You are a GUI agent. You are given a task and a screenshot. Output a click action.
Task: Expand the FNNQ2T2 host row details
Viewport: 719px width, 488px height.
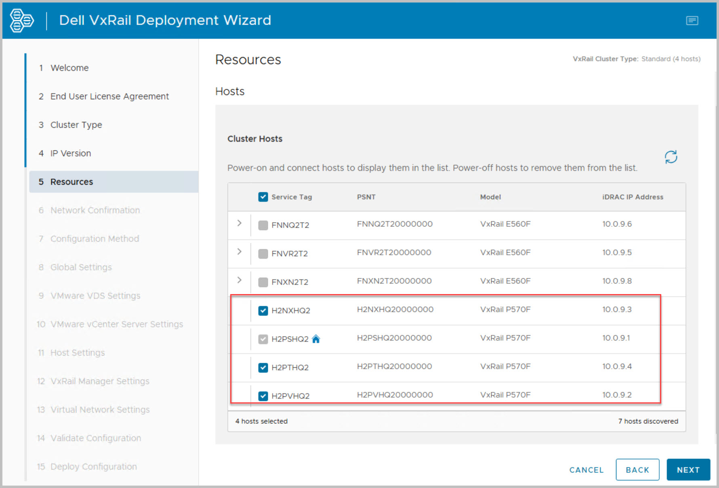240,223
